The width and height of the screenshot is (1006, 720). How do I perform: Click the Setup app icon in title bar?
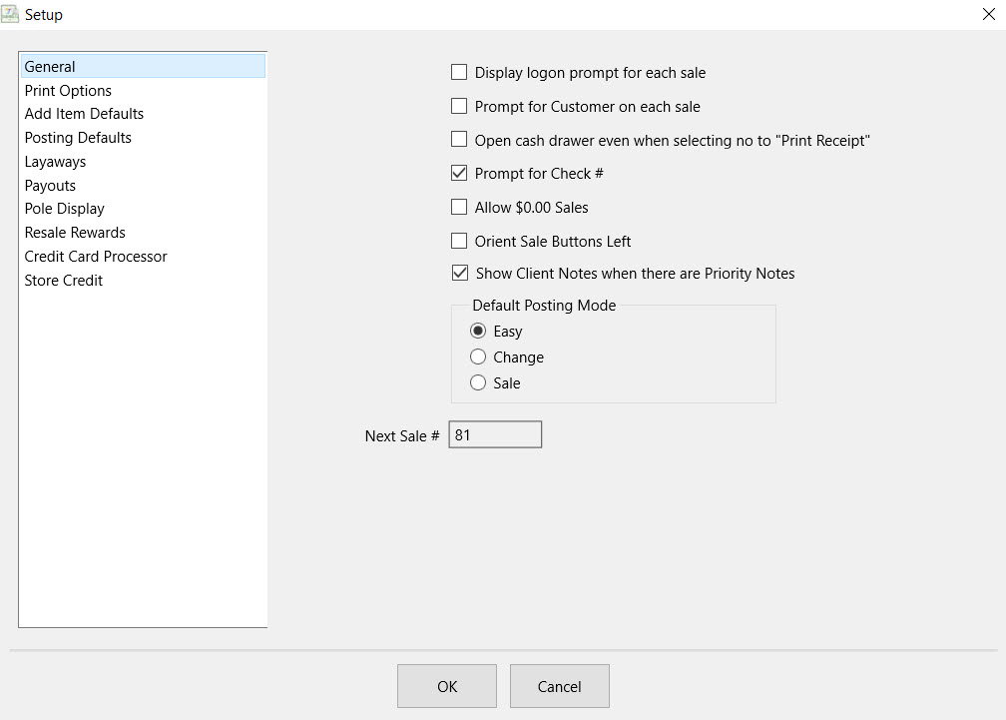tap(12, 14)
